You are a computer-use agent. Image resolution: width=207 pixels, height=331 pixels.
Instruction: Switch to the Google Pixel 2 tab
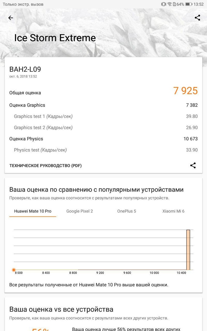click(79, 211)
